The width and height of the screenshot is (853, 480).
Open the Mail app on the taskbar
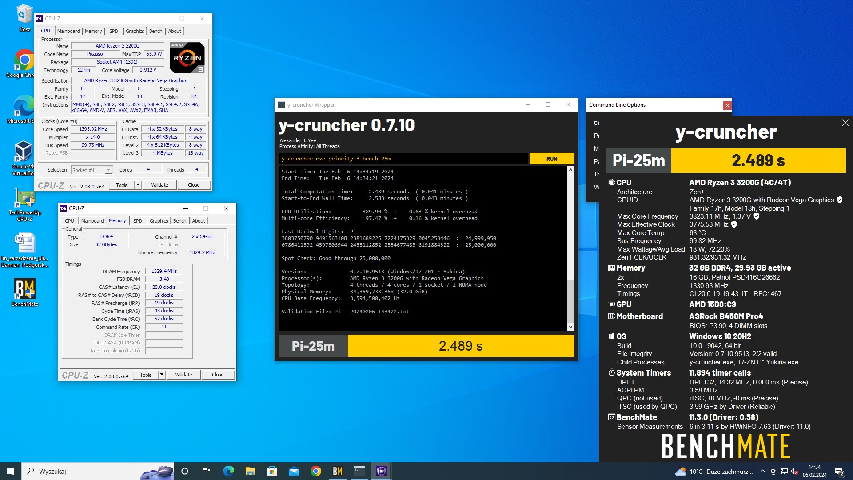click(x=294, y=471)
